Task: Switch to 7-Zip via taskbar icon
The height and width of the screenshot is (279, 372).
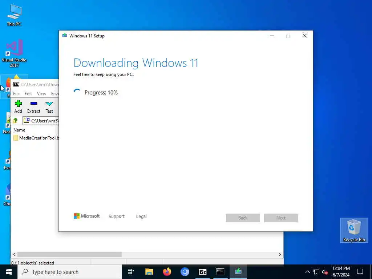Action: tap(203, 272)
